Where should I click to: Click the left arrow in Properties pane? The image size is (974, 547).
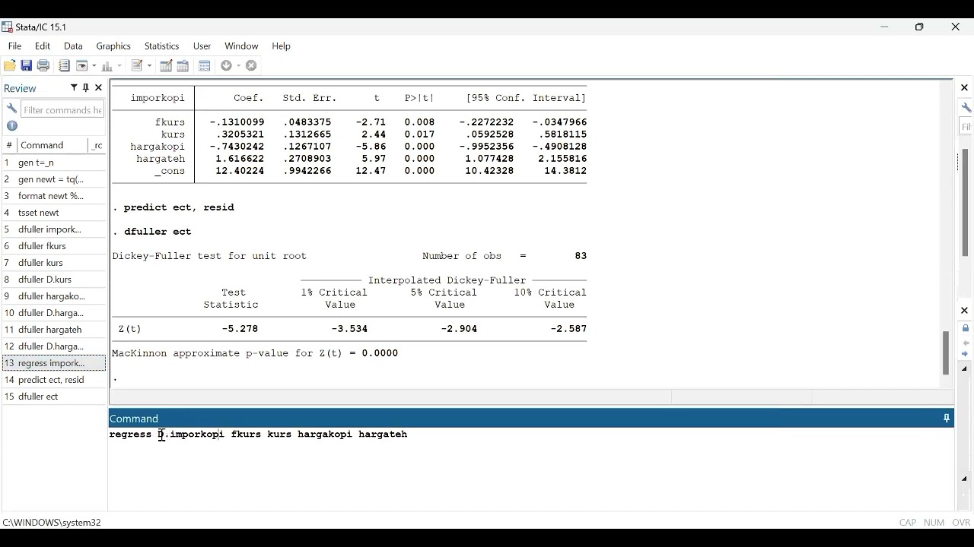[x=966, y=343]
